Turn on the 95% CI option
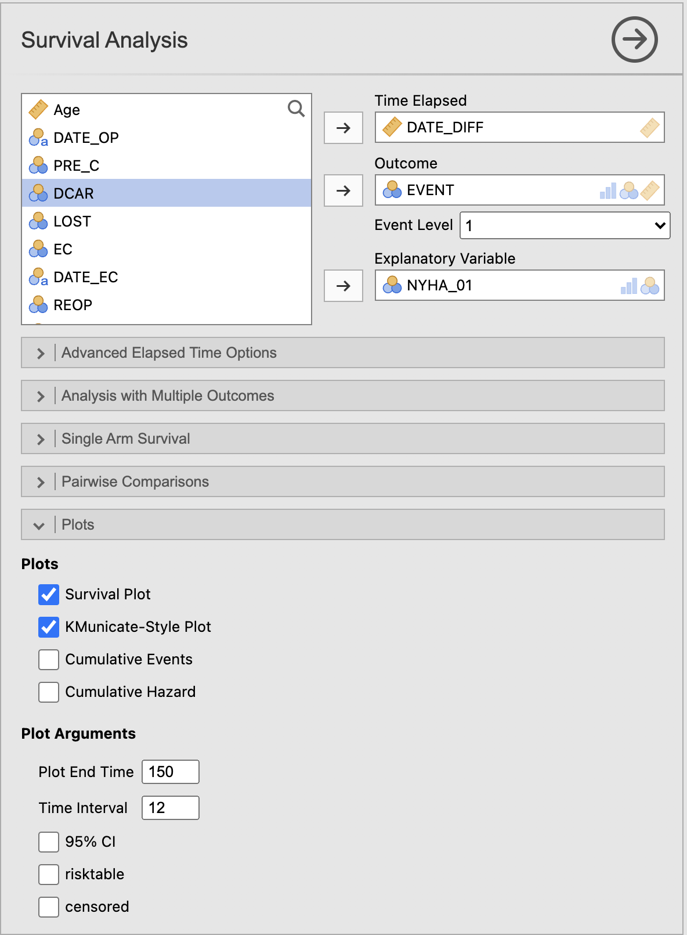687x935 pixels. 49,842
